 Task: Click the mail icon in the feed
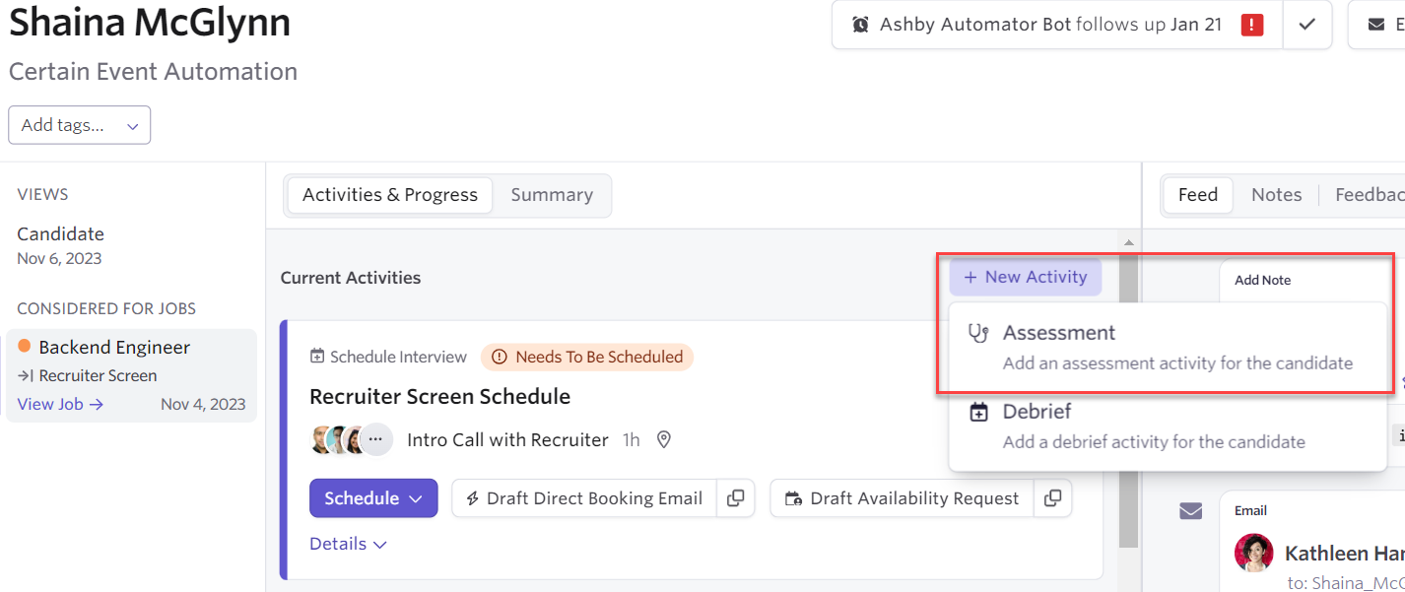tap(1191, 510)
